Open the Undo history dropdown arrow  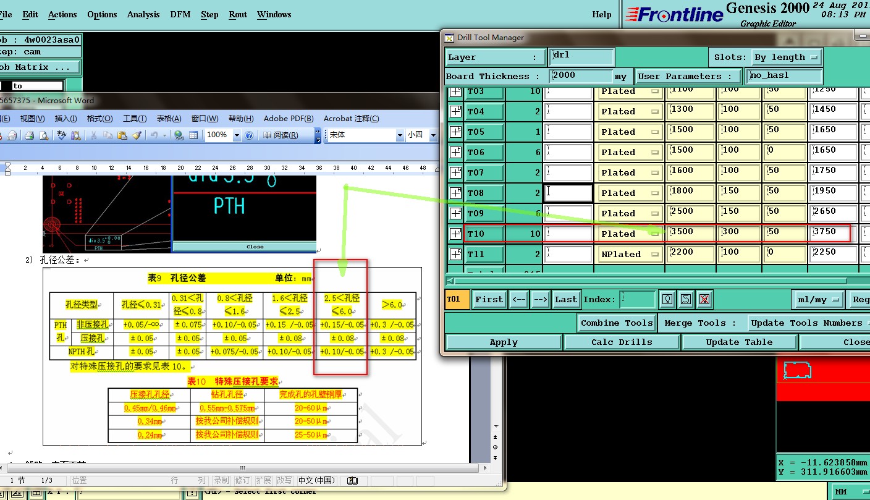164,135
